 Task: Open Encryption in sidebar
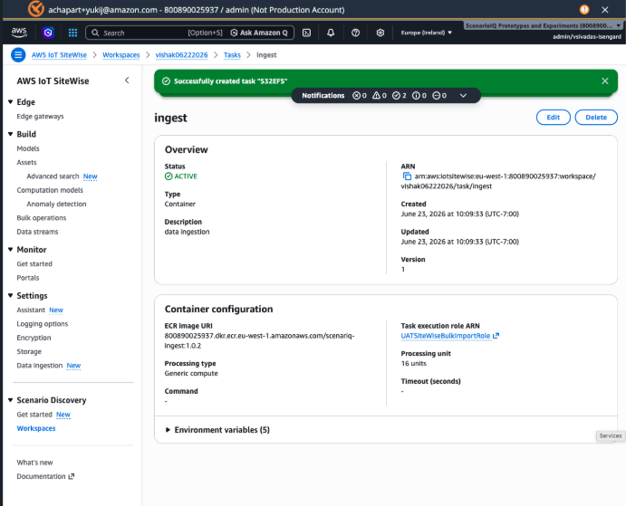point(34,338)
